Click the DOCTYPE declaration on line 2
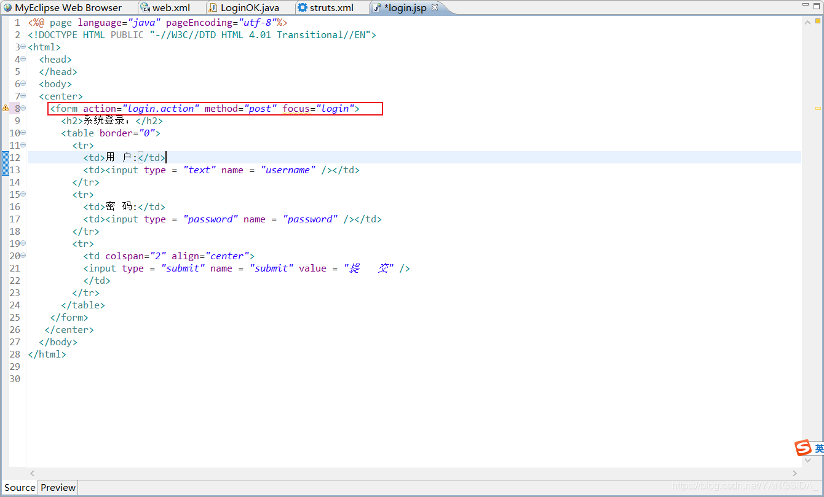Image resolution: width=824 pixels, height=497 pixels. [202, 35]
